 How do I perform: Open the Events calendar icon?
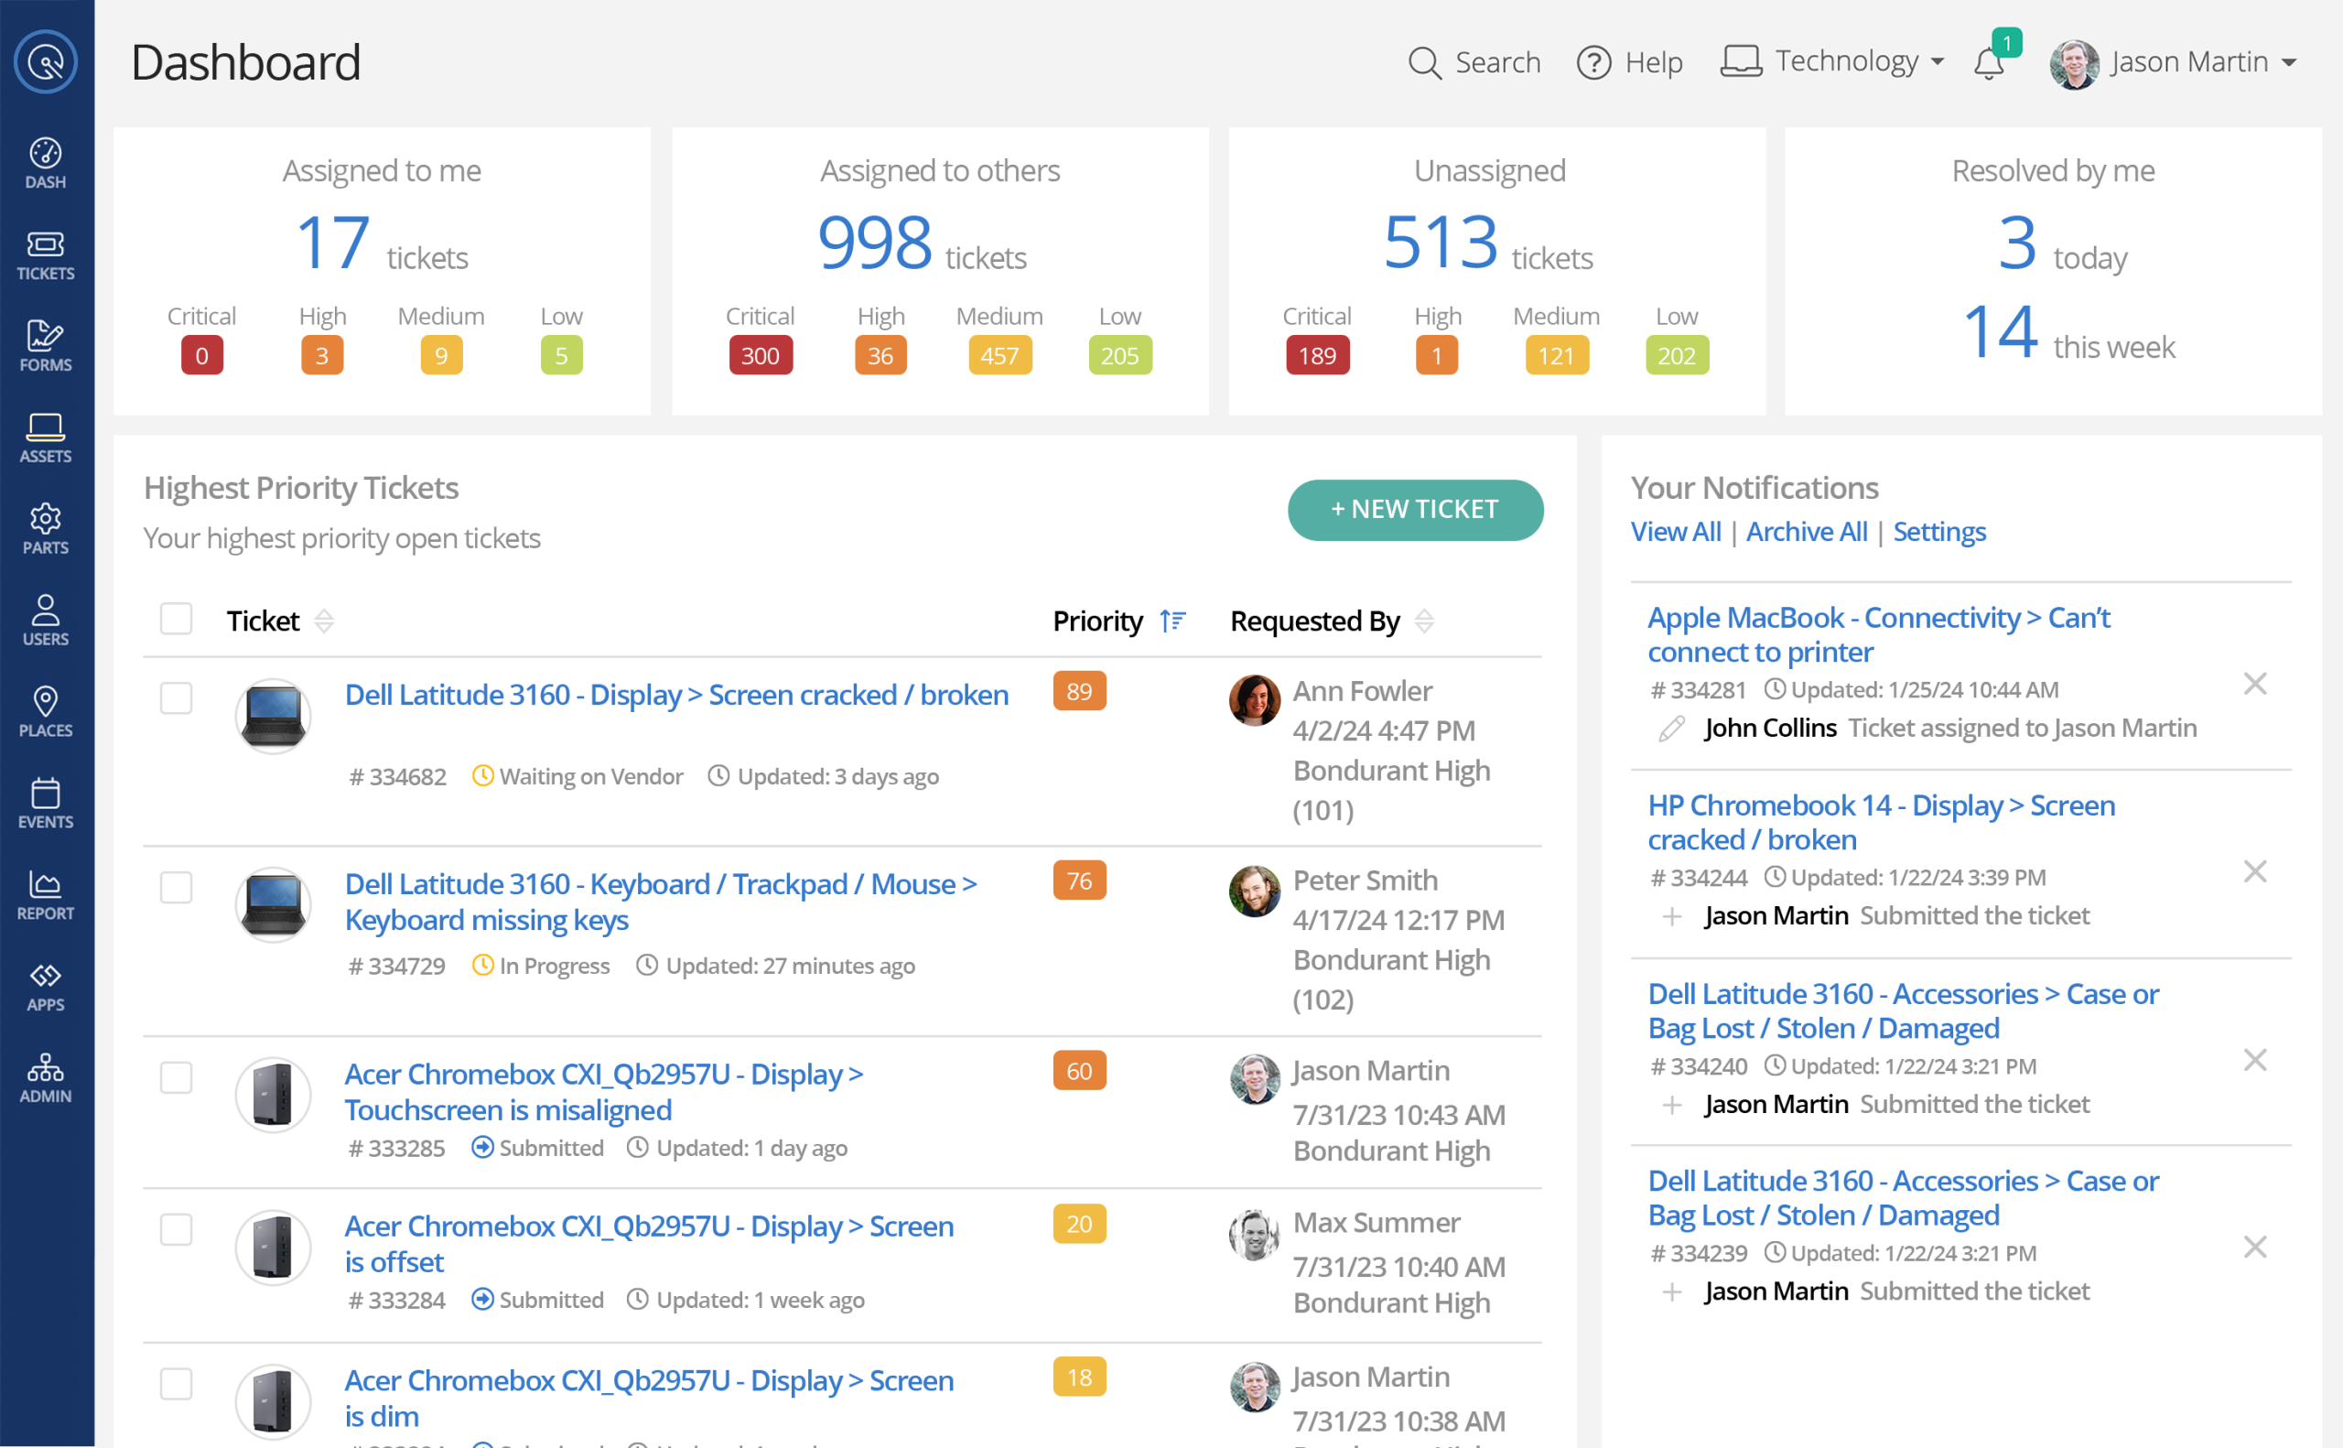[45, 802]
